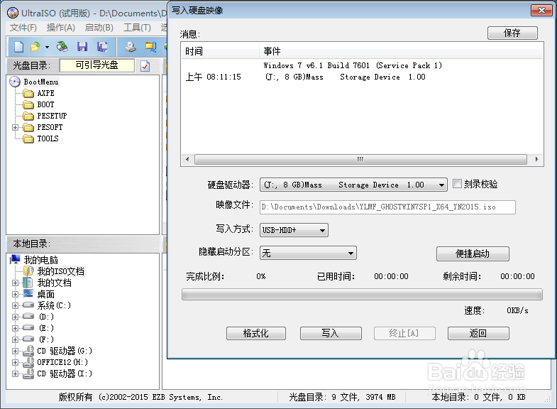Click the 桌面 desktop icon in the local tree
This screenshot has height=409, width=557.
(x=28, y=293)
